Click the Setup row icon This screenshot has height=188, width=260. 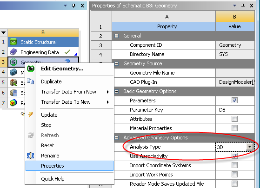click(x=13, y=82)
